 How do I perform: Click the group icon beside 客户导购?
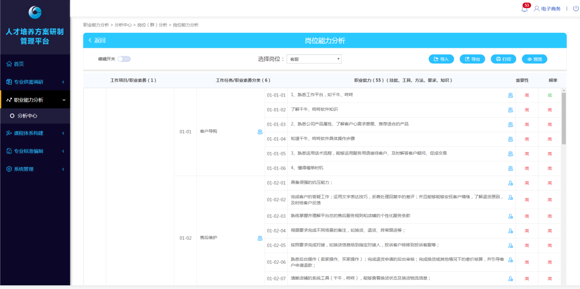tap(260, 132)
